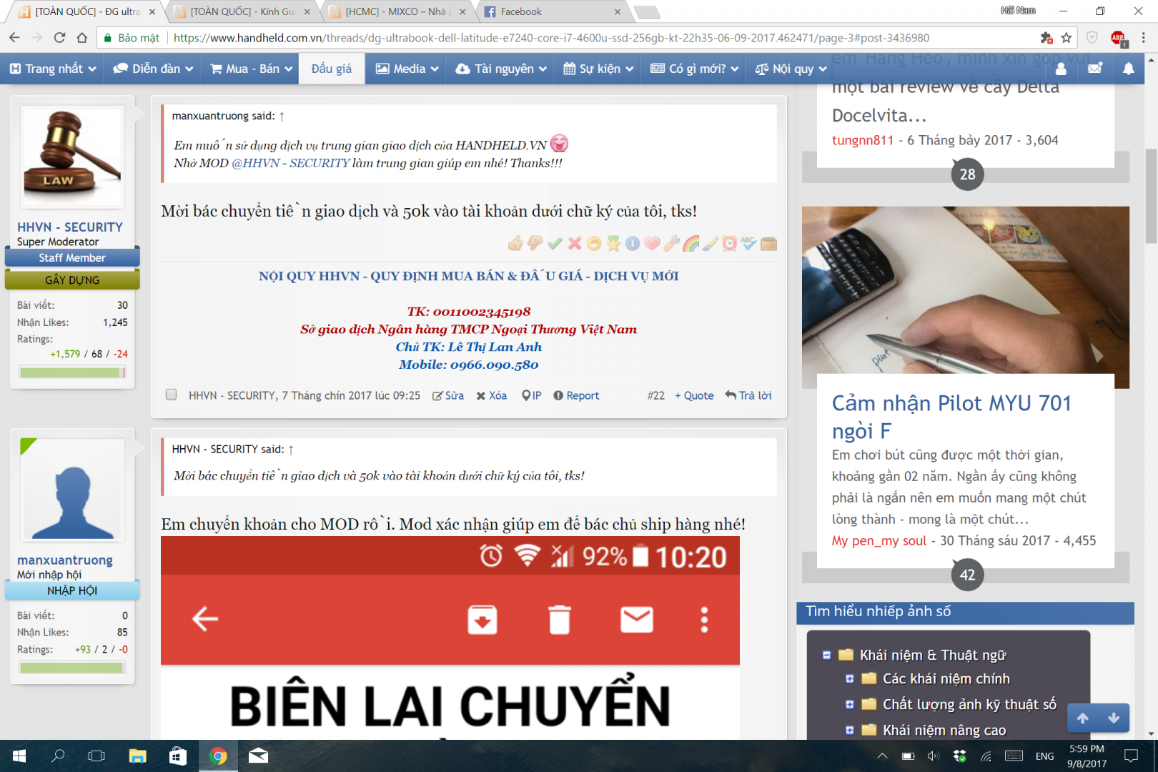Click the red X rating icon

pos(574,244)
